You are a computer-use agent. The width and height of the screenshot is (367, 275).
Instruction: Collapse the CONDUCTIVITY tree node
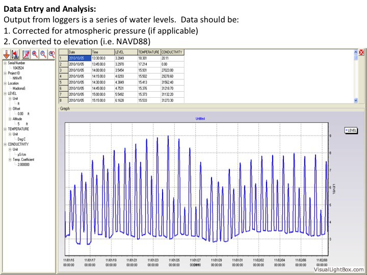(x=5, y=144)
